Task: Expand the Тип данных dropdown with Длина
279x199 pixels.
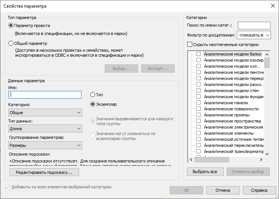Action: click(x=45, y=129)
